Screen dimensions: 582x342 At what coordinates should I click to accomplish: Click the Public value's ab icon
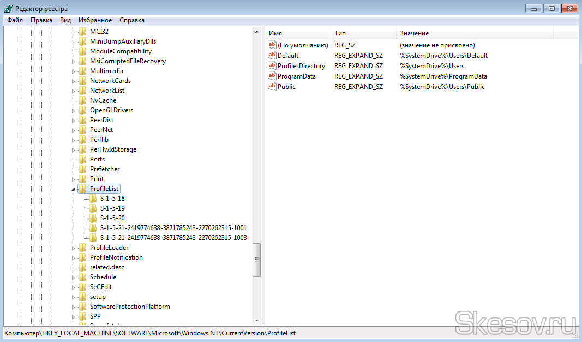coord(272,86)
